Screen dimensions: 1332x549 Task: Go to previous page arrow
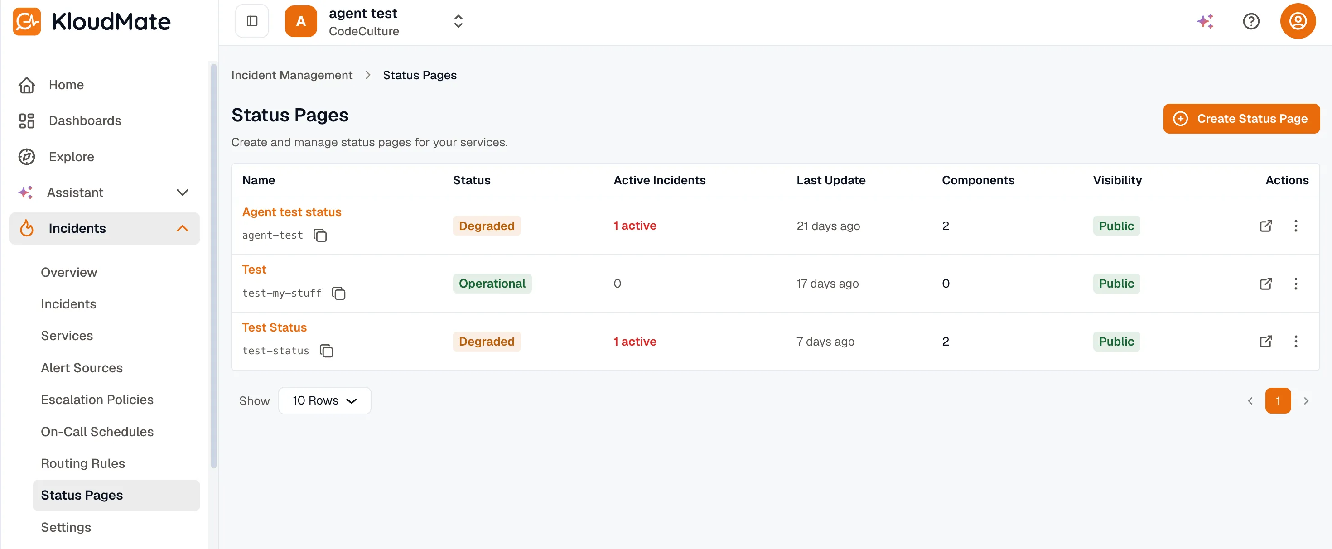(1250, 400)
